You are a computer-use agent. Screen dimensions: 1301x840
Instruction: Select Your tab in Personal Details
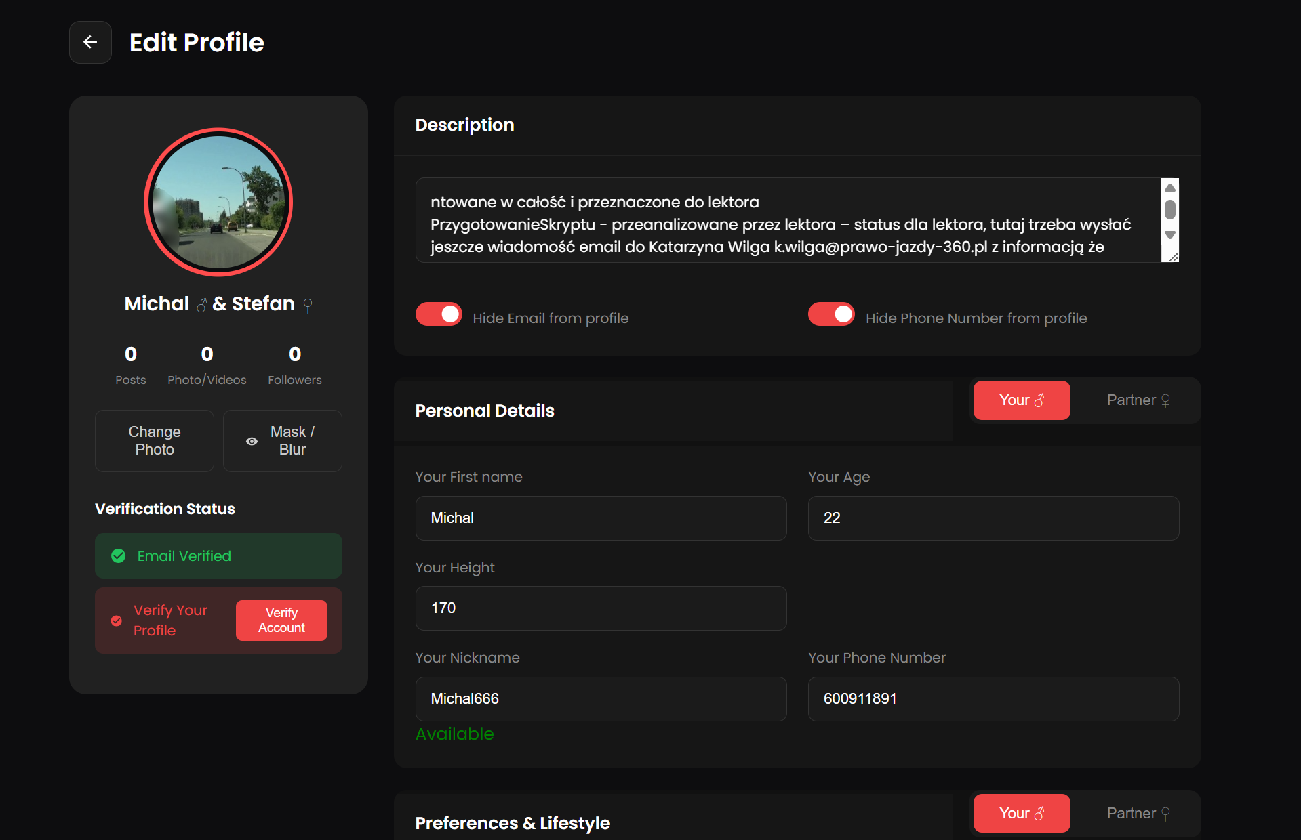click(x=1021, y=400)
